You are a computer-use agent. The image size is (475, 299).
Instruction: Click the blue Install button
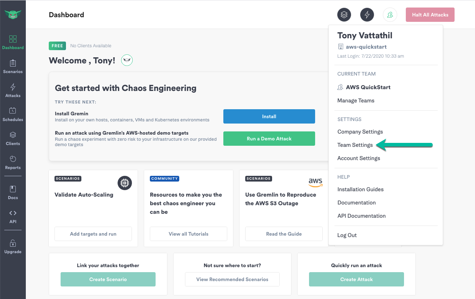(x=269, y=116)
